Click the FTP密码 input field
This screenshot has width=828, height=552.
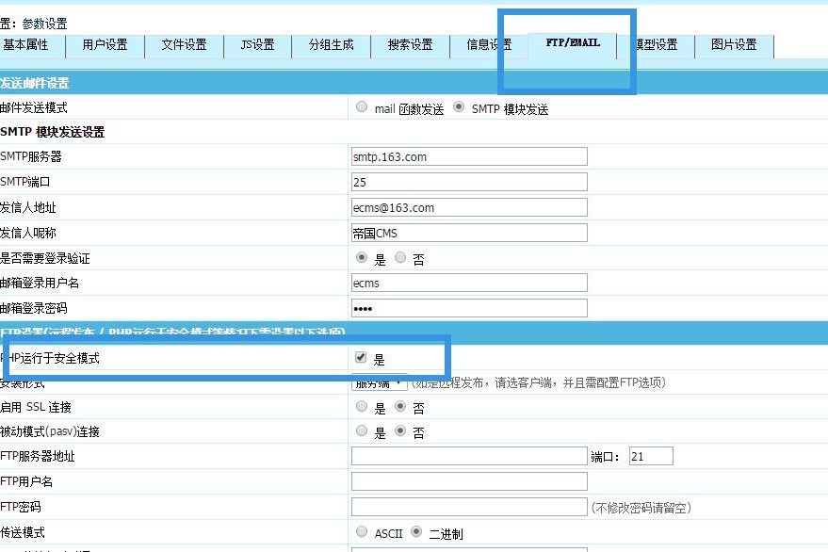[468, 507]
